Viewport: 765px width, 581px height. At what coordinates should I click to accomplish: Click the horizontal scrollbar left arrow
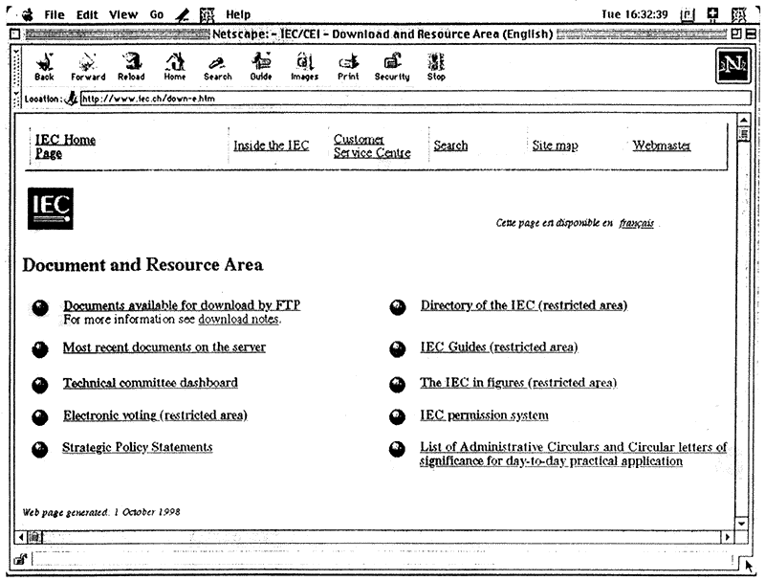(x=20, y=538)
